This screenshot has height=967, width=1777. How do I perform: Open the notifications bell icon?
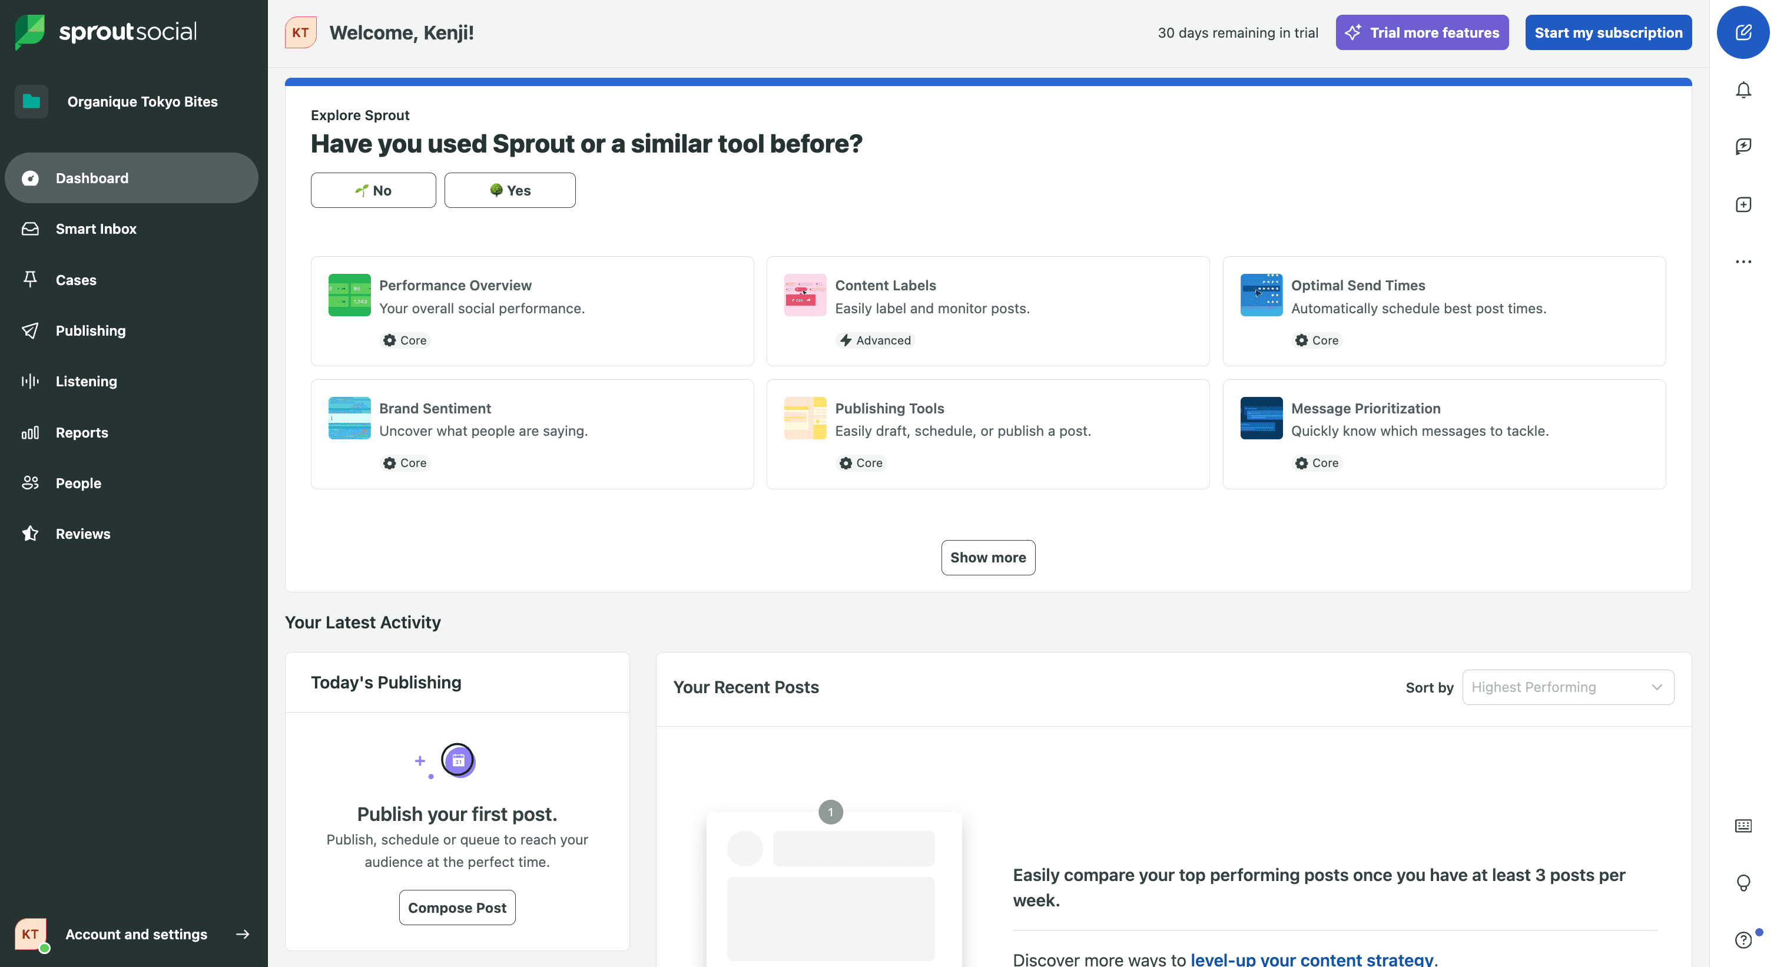click(1742, 90)
